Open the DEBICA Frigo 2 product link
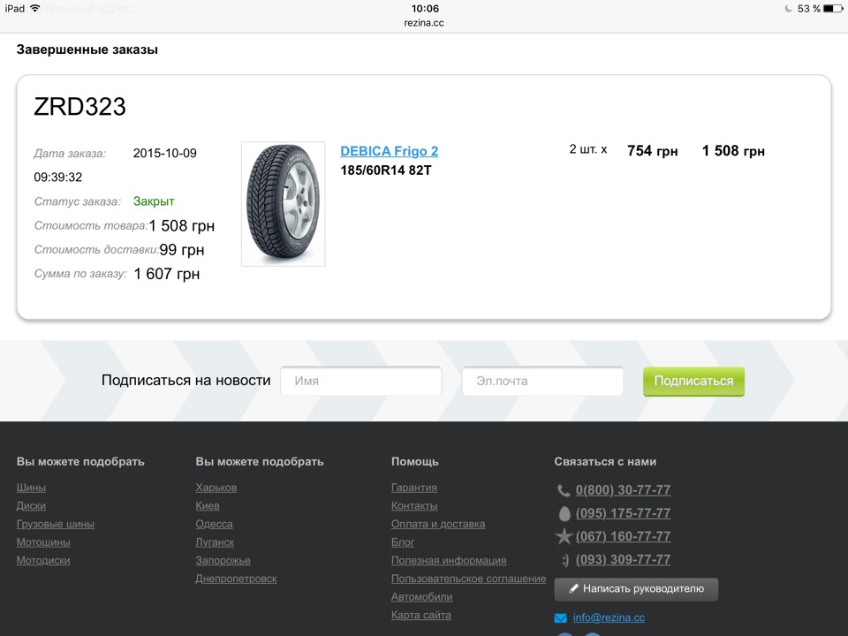The image size is (848, 636). (x=389, y=151)
